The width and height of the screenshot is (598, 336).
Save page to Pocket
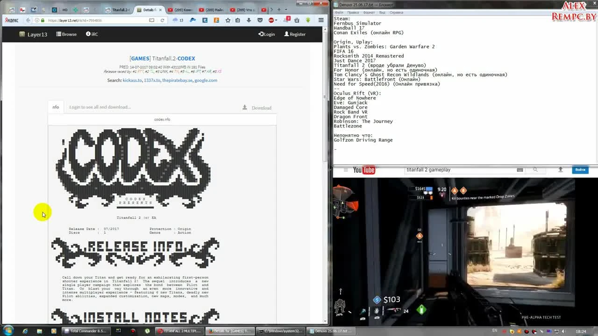(x=260, y=20)
